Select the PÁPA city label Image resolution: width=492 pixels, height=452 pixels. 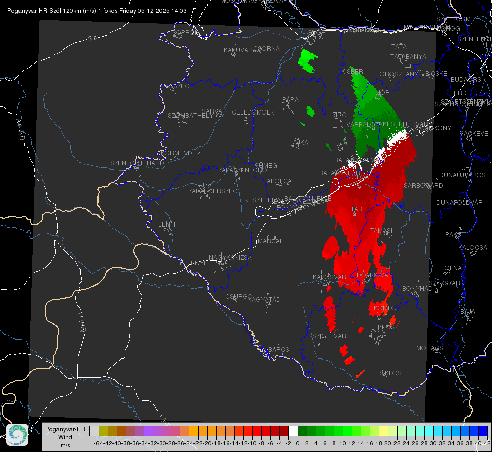tap(290, 100)
